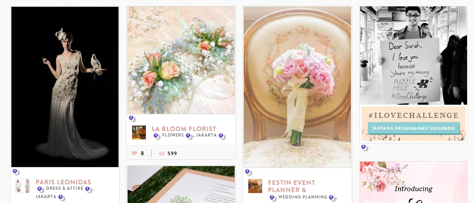The image size is (473, 203).
Task: Open the bride in gown with bird photo
Action: point(65,87)
